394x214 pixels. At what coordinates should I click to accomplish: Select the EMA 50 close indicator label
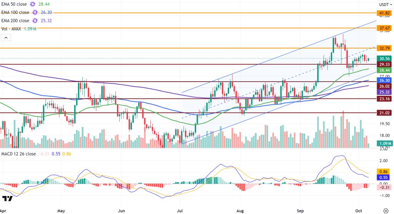point(14,5)
